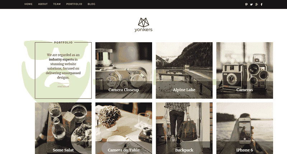Open the Blog menu item
The width and height of the screenshot is (287, 154).
click(91, 4)
